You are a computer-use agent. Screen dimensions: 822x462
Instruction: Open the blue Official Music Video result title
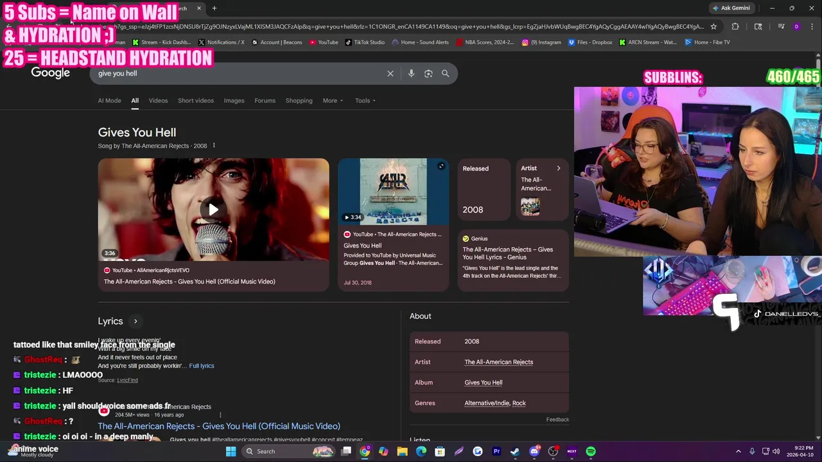click(219, 426)
